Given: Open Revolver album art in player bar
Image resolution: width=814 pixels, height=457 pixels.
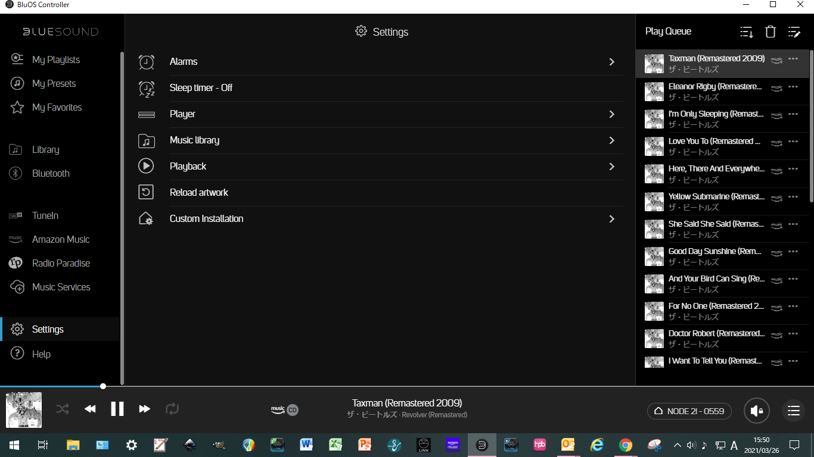Looking at the screenshot, I should click(24, 410).
